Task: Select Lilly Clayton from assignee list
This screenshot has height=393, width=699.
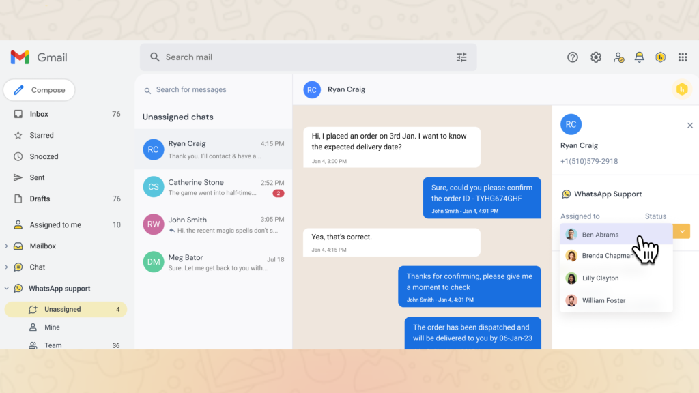Action: (600, 278)
